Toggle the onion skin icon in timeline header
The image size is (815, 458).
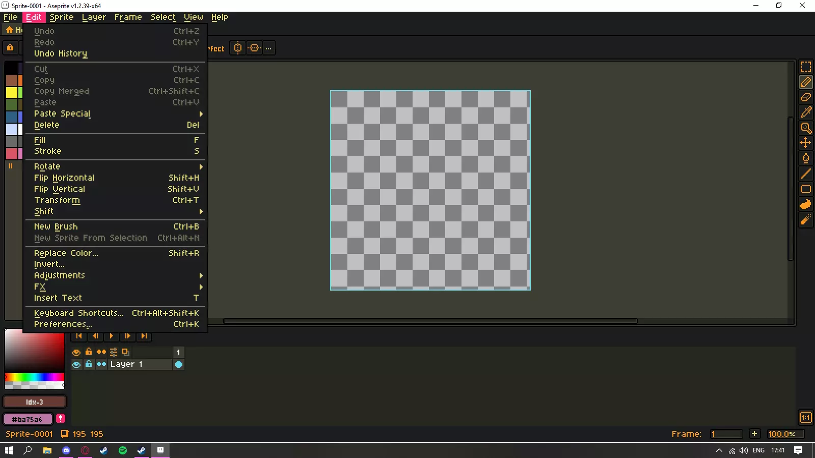126,352
